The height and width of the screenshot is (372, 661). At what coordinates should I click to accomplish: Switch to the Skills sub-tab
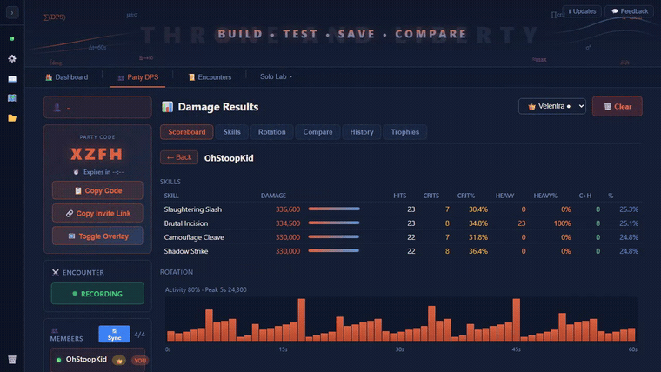pos(232,132)
